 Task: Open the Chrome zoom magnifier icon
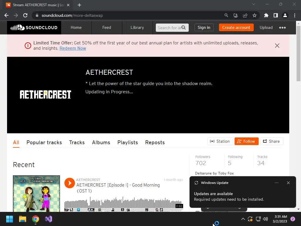[x=226, y=15]
